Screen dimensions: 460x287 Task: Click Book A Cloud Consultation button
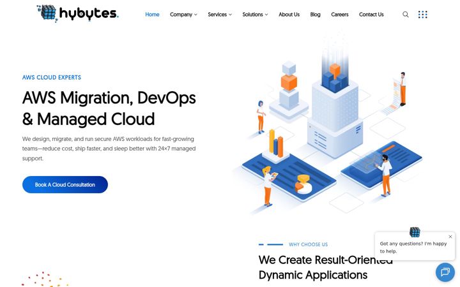pos(65,184)
